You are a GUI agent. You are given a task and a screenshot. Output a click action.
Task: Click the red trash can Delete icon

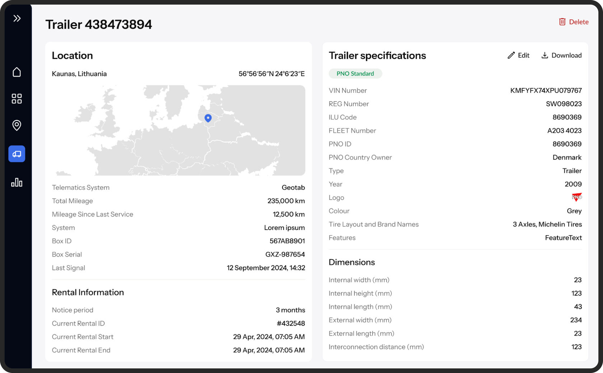[x=562, y=22]
